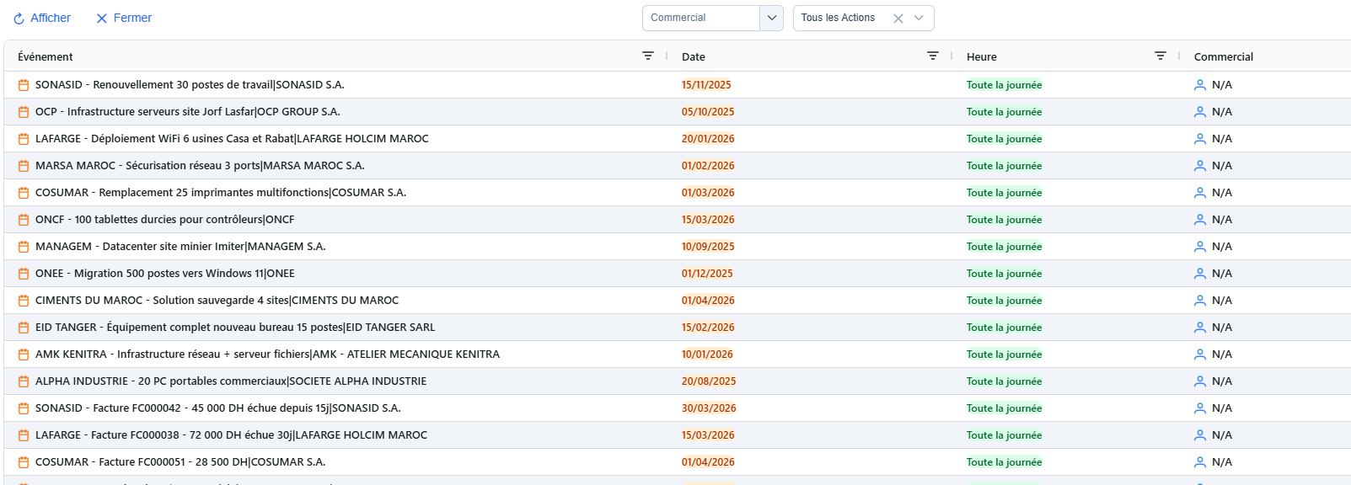Clear the 'Tous les Actions' selection
The height and width of the screenshot is (485, 1351).
point(898,19)
